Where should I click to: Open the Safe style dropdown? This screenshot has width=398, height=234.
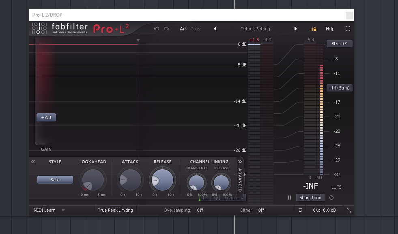coord(55,180)
